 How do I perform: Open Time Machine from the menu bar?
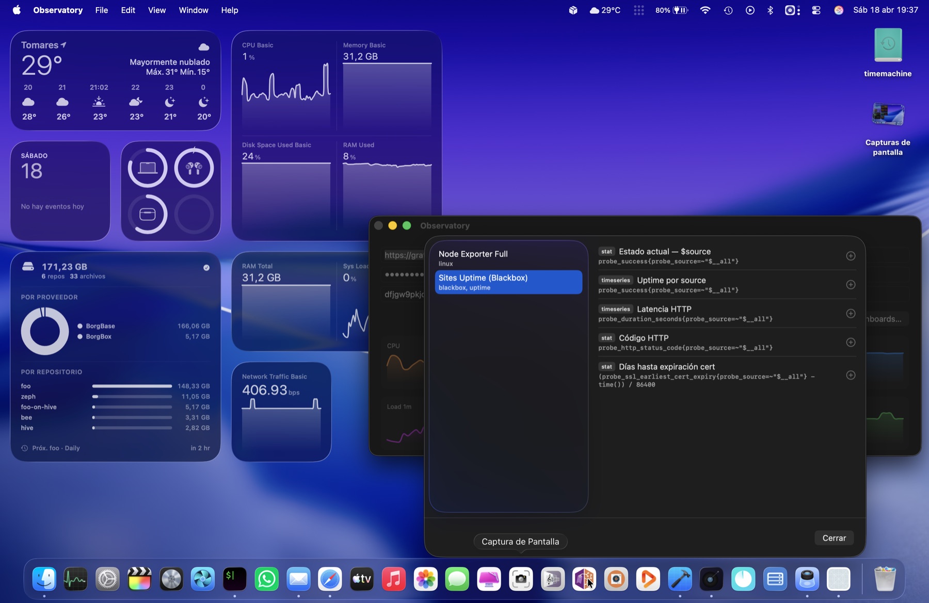pos(728,10)
